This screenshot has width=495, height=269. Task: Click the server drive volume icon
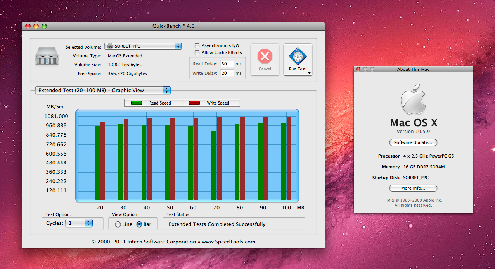coord(47,56)
